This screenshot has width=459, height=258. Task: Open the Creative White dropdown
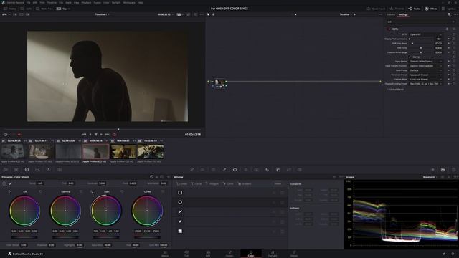425,80
